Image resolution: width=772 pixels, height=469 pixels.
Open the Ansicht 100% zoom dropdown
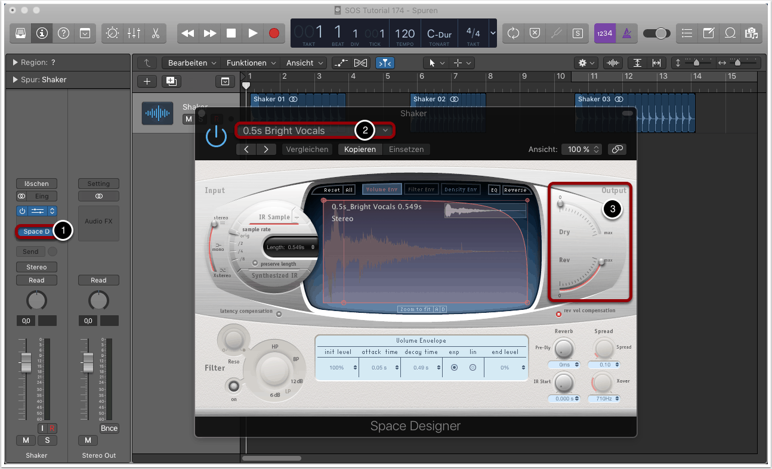pos(582,149)
